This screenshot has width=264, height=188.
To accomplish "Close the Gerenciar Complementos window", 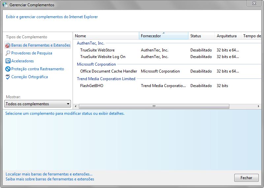I will click(x=254, y=3).
